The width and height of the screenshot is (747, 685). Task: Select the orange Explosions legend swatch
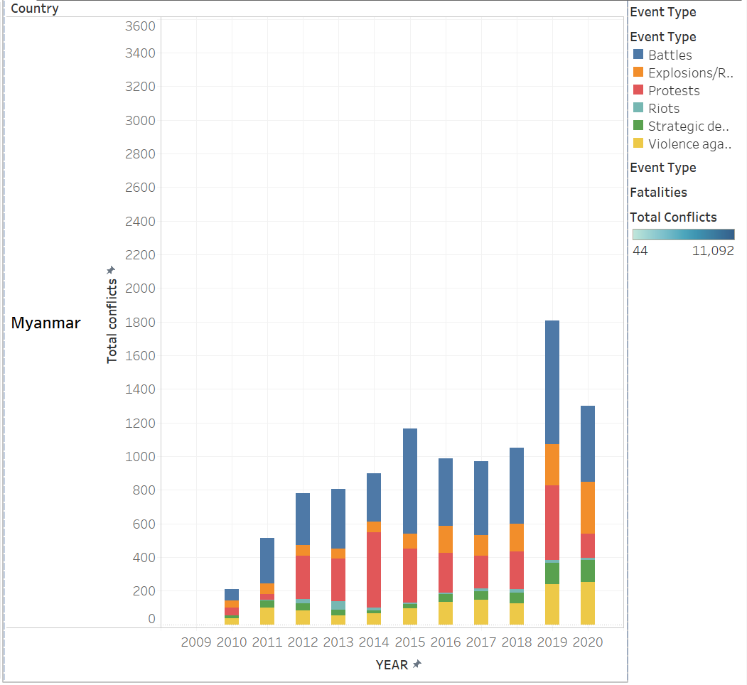click(x=638, y=72)
